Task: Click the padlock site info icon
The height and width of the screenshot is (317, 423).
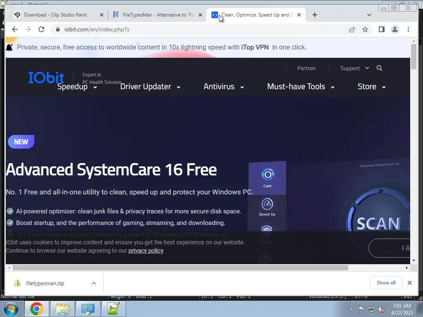Action: pos(57,29)
